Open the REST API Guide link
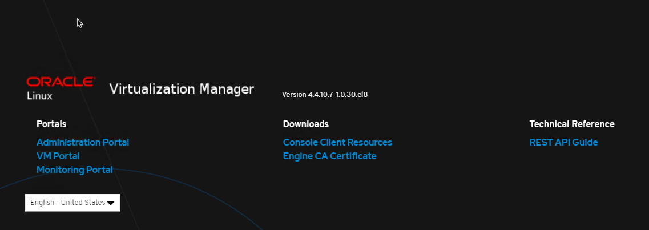The image size is (649, 230). click(x=563, y=142)
